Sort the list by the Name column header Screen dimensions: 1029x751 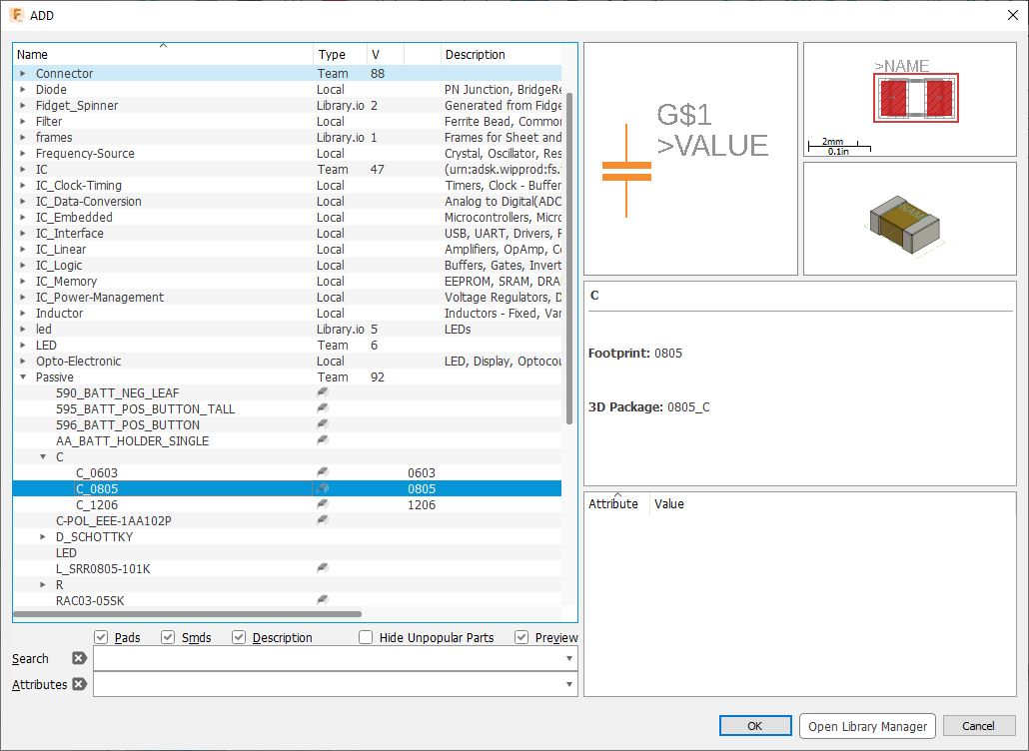pos(35,54)
